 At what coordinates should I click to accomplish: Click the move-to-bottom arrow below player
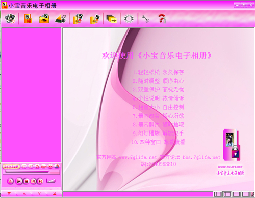pos(55,194)
